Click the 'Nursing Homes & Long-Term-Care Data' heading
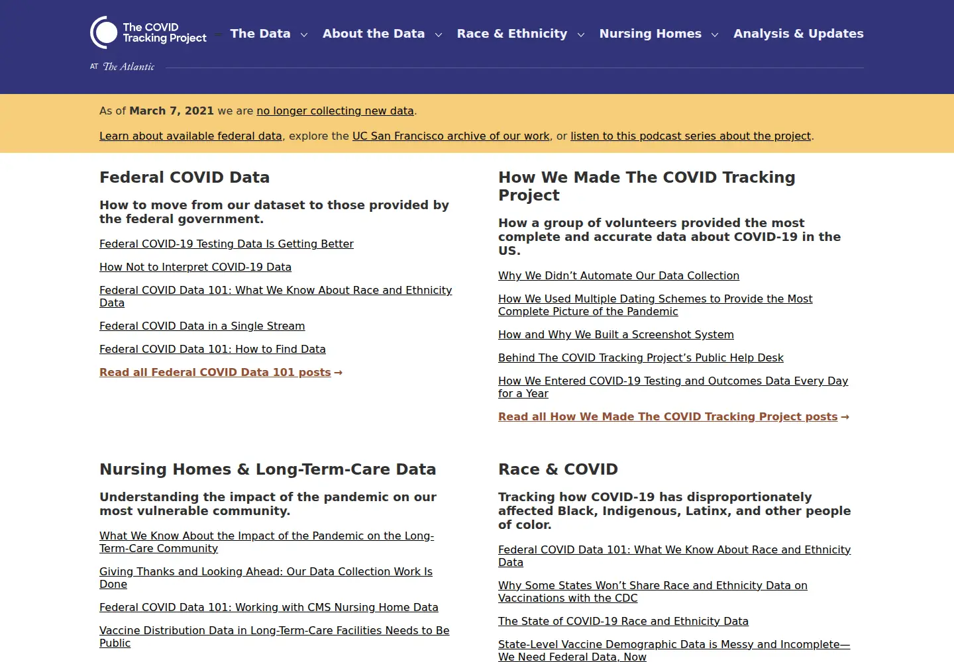Viewport: 954px width, 662px height. coord(268,469)
